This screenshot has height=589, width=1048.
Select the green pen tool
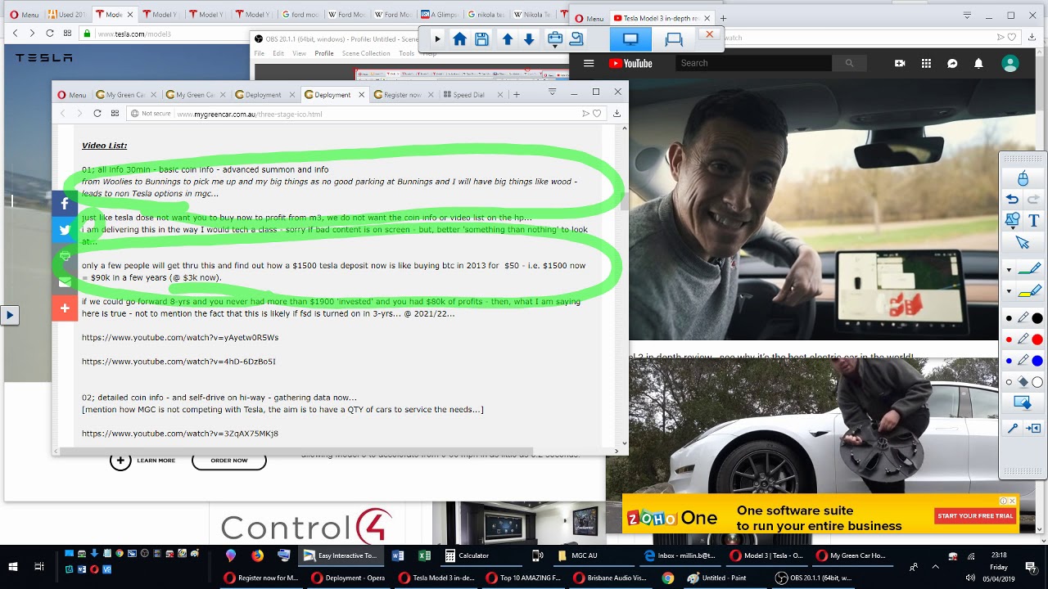[x=1029, y=269]
